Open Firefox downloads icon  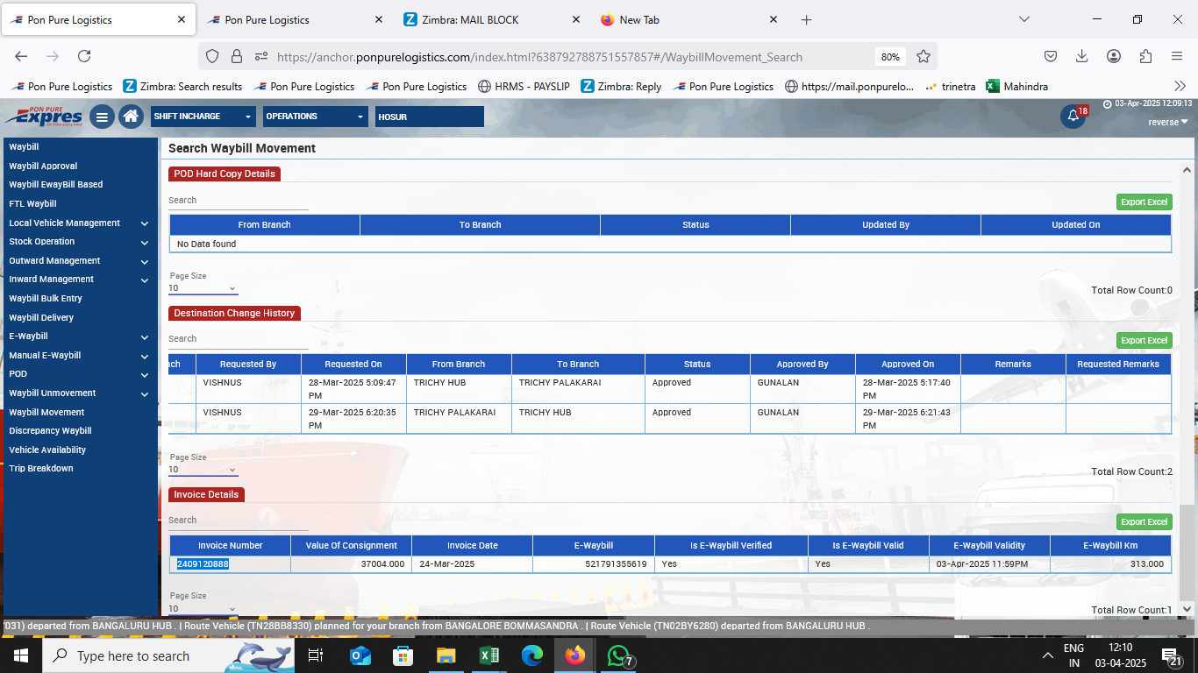[1082, 56]
